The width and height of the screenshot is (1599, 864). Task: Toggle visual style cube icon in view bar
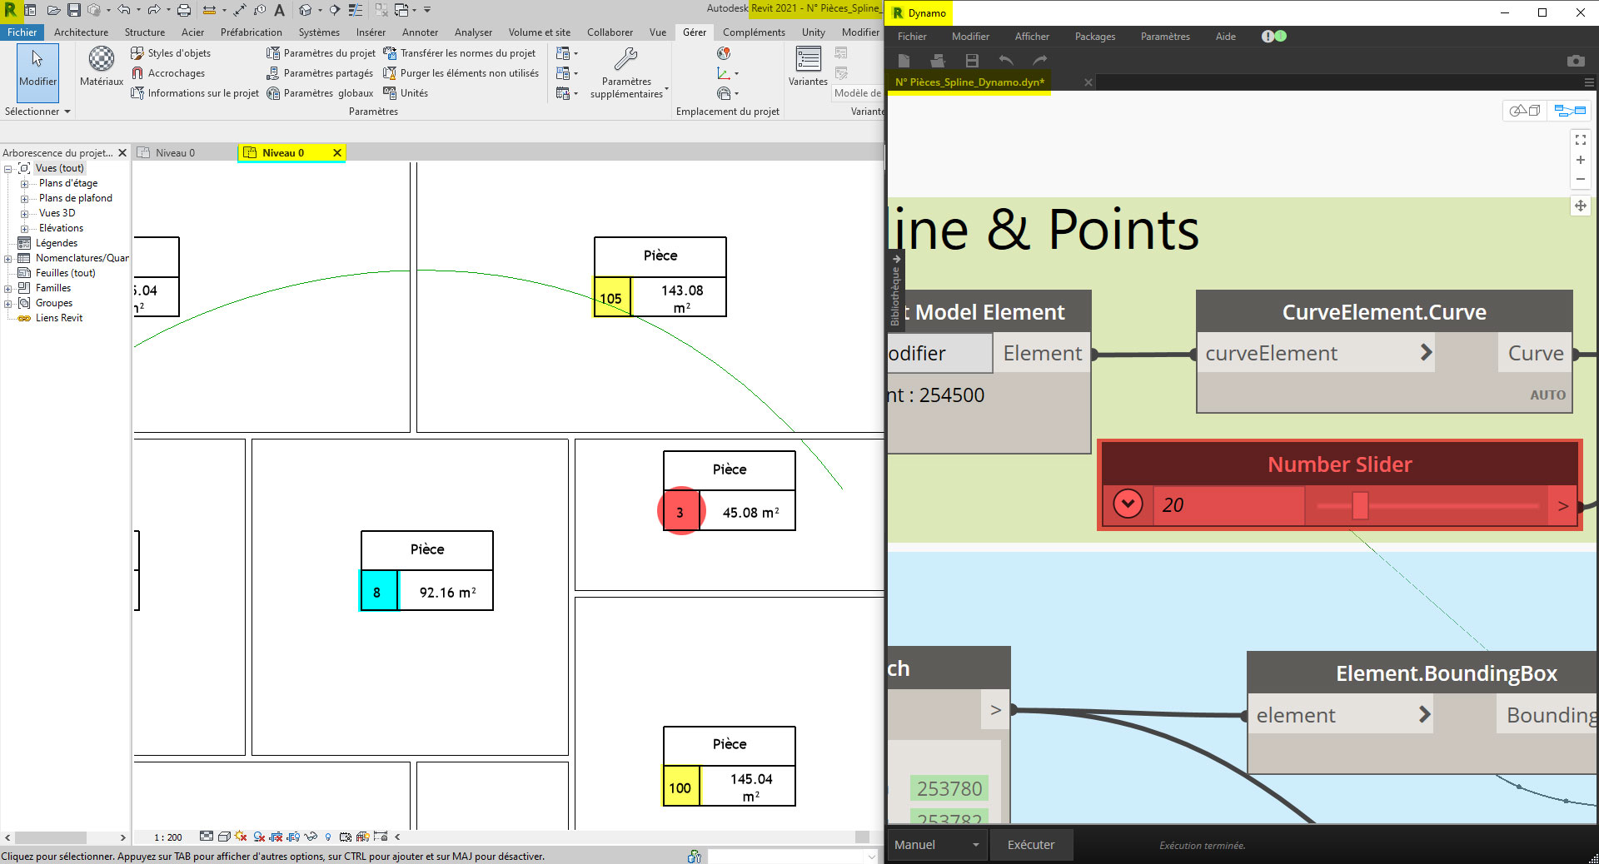tap(223, 837)
